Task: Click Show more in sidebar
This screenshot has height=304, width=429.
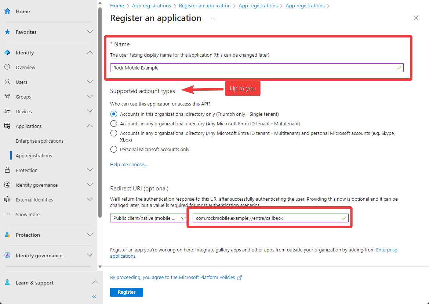Action: 28,214
